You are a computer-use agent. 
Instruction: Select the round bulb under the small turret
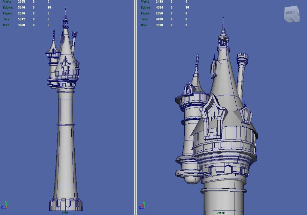click(x=192, y=179)
